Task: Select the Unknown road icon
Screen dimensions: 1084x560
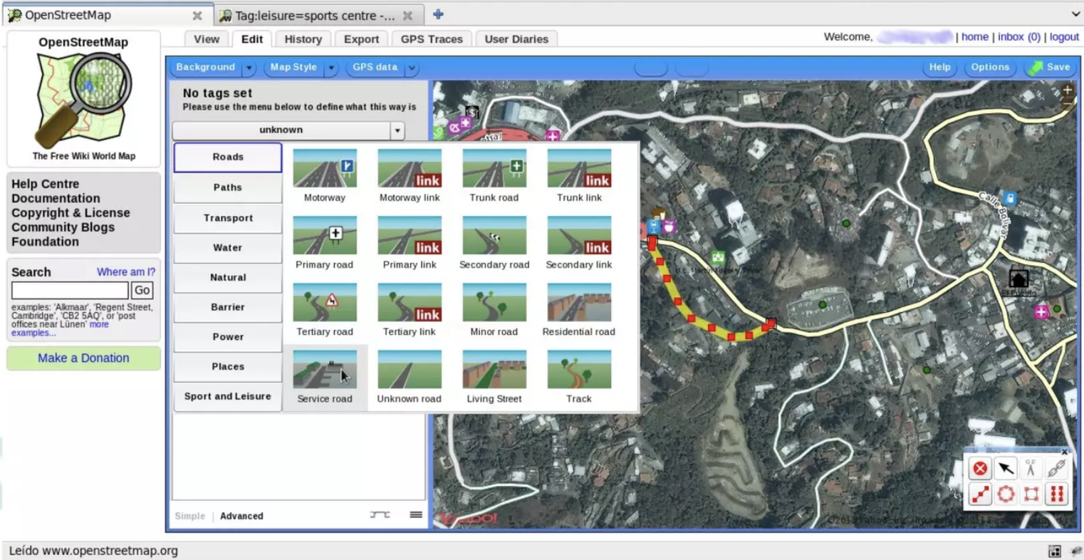Action: [410, 370]
